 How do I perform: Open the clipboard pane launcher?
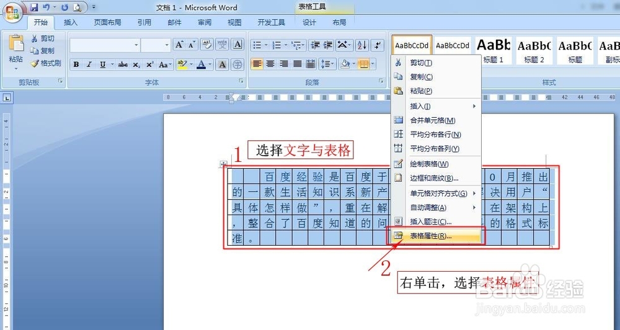tap(61, 81)
